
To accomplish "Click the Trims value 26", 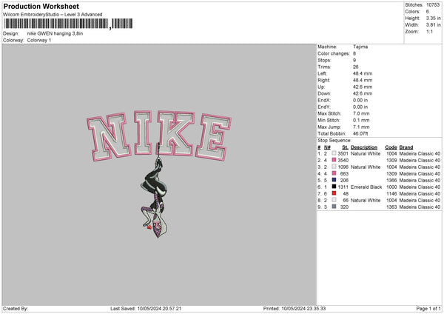I will [x=356, y=67].
